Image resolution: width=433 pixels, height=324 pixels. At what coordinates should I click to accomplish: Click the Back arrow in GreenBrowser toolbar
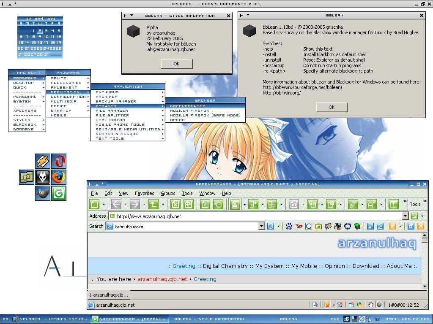point(116,204)
